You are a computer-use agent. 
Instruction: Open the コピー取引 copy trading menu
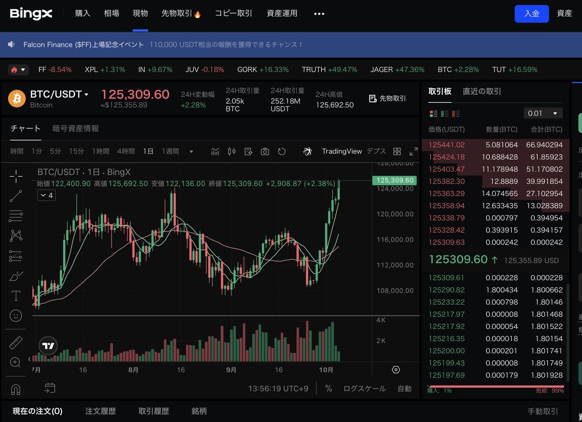pyautogui.click(x=234, y=14)
